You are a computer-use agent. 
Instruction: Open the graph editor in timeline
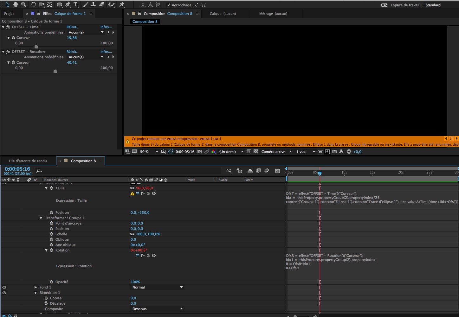277,171
